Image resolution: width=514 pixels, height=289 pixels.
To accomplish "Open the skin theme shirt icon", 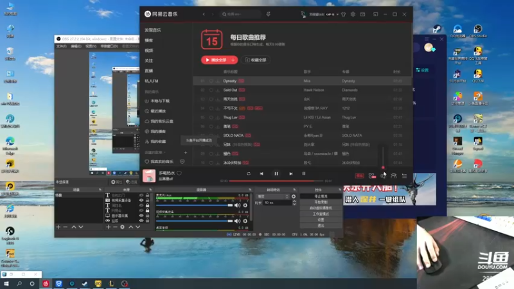I will click(x=343, y=14).
